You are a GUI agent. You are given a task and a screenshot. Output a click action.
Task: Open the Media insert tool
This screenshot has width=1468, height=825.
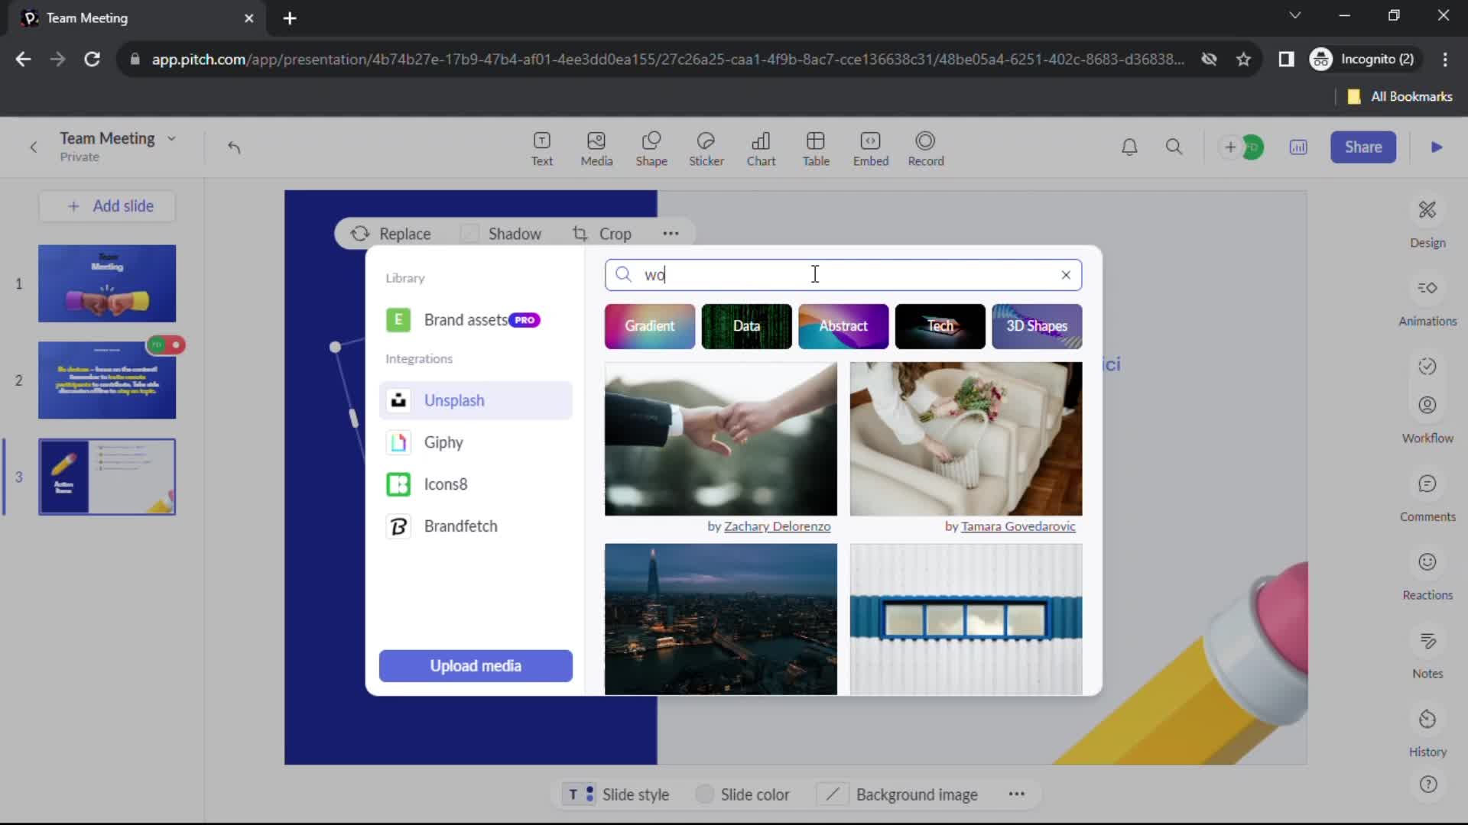(596, 149)
